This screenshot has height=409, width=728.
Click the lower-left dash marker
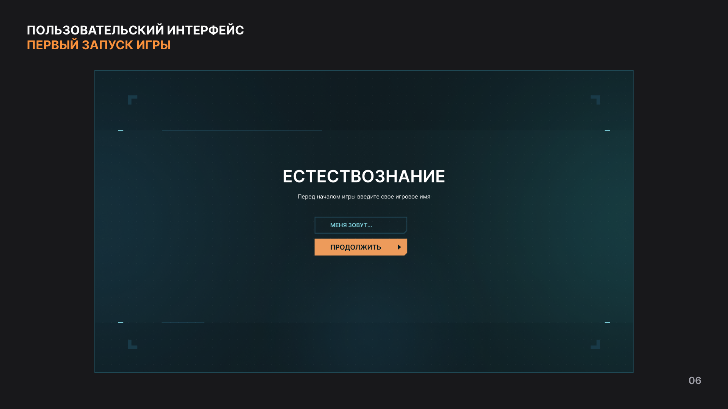(x=121, y=322)
